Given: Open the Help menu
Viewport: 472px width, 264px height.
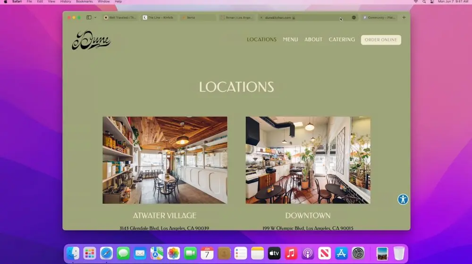Looking at the screenshot, I should click(118, 1).
